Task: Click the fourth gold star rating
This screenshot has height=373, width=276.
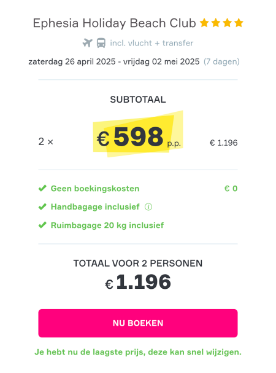Action: click(239, 23)
